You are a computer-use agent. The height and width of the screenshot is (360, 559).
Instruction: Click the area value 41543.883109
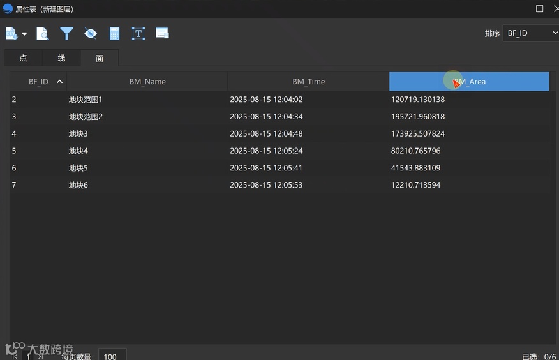coord(415,168)
